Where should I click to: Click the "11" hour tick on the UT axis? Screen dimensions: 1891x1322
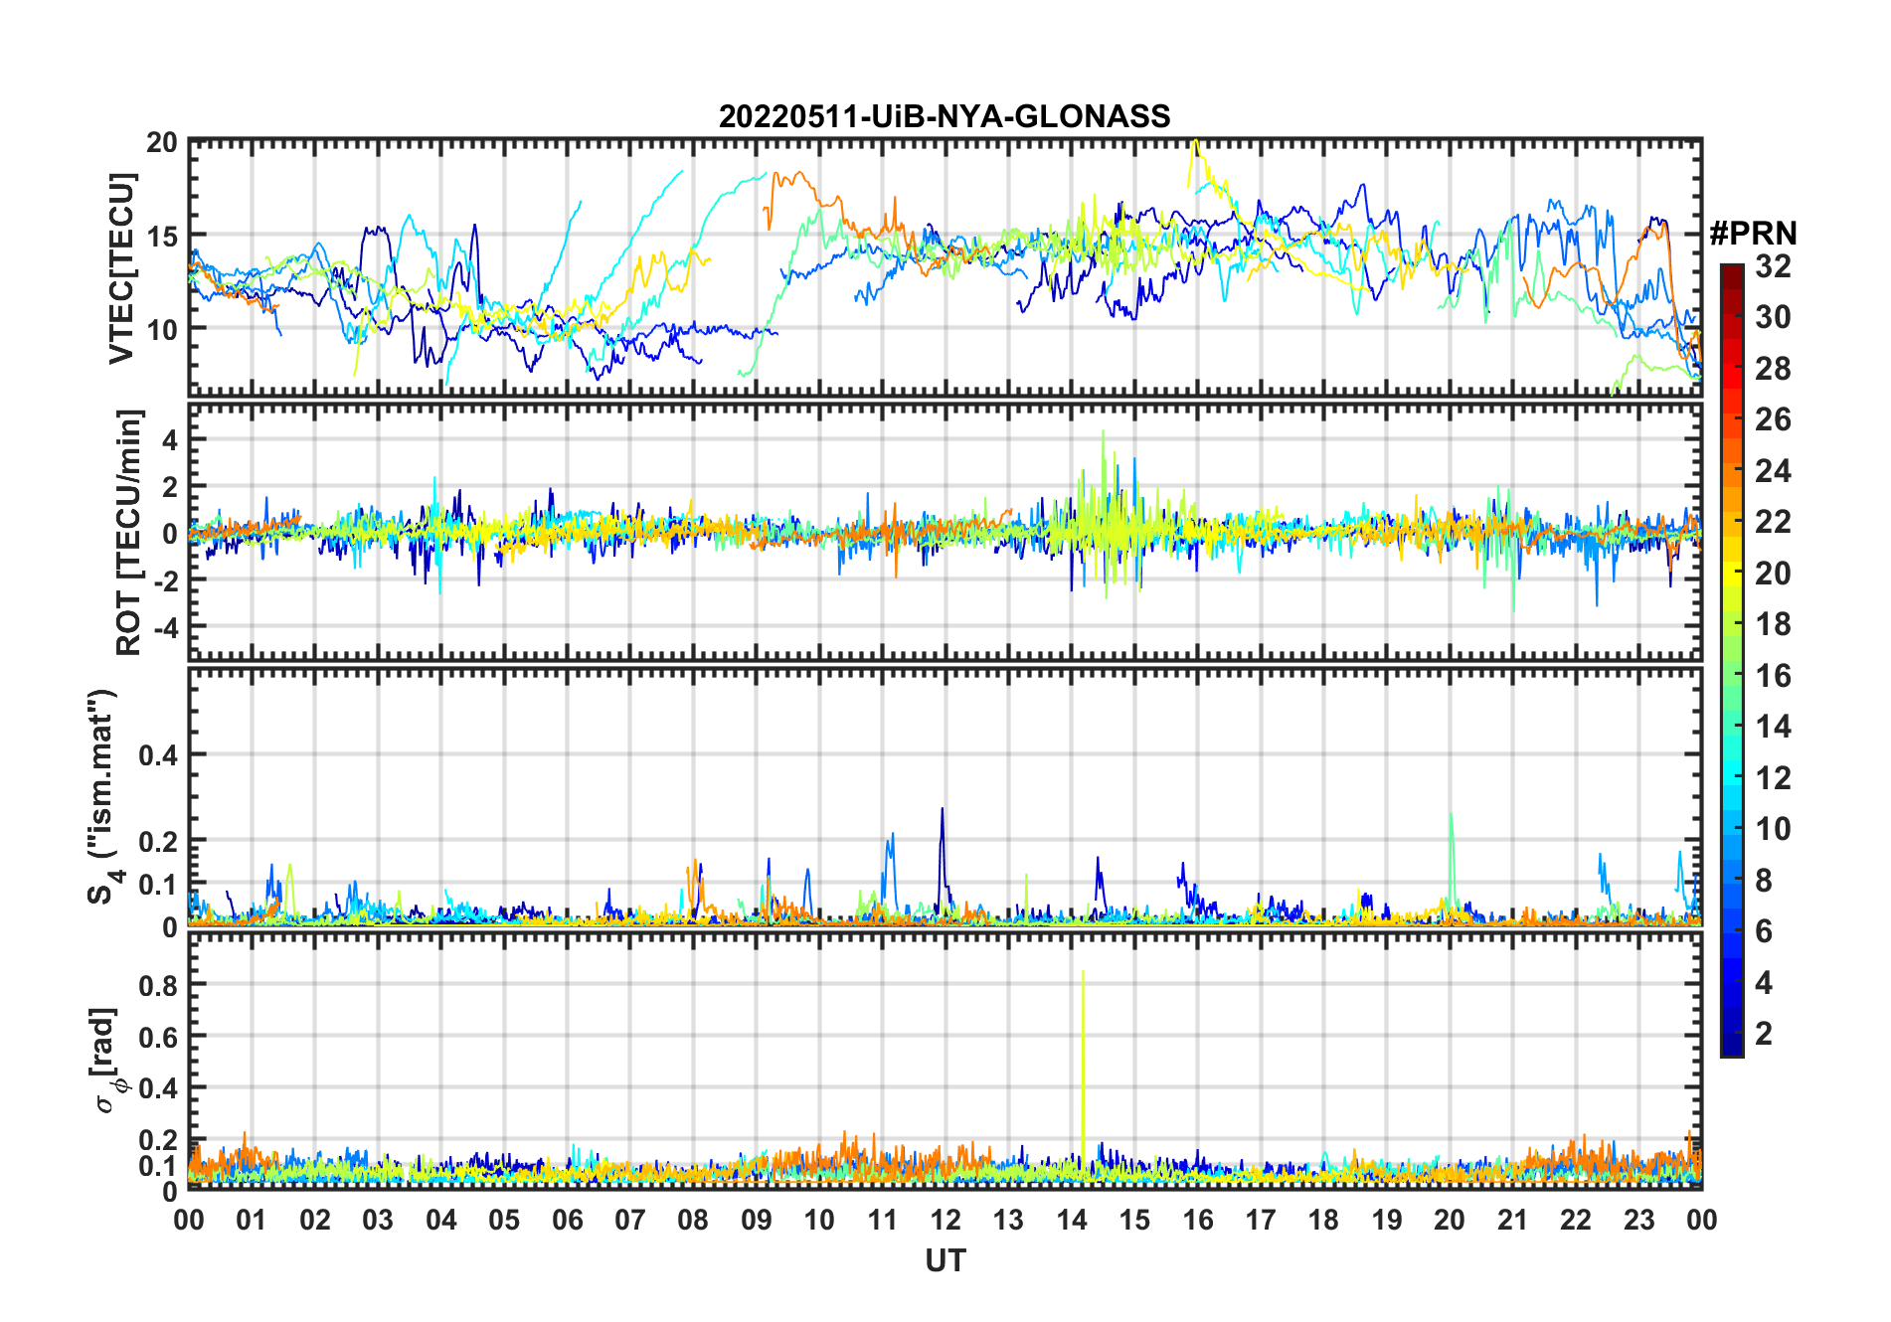pos(882,1220)
